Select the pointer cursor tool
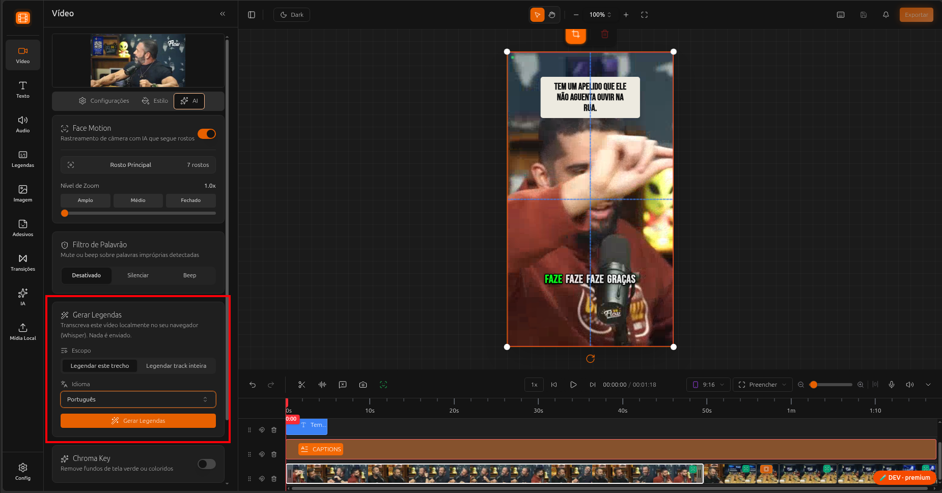The height and width of the screenshot is (493, 942). pyautogui.click(x=537, y=15)
